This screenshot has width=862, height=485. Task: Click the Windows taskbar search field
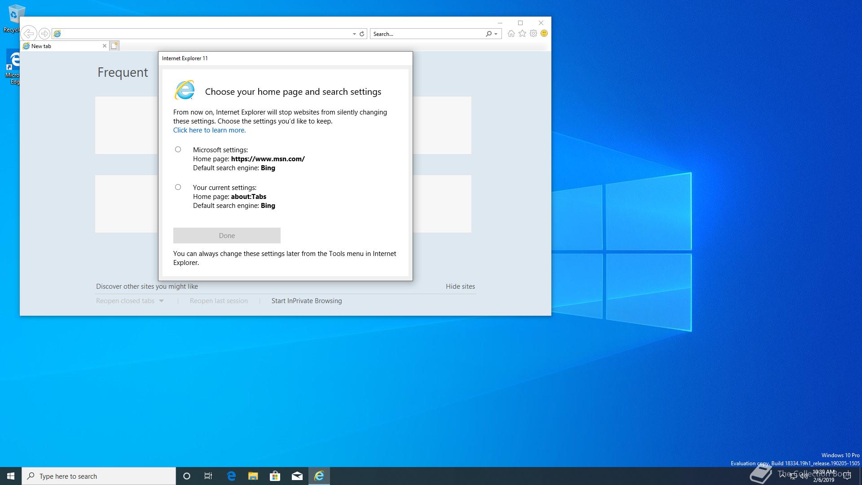tap(99, 476)
